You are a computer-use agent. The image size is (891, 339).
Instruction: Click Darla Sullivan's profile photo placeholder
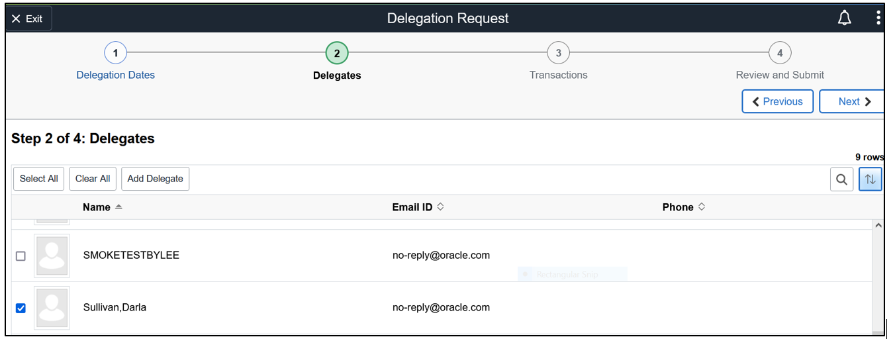click(52, 308)
